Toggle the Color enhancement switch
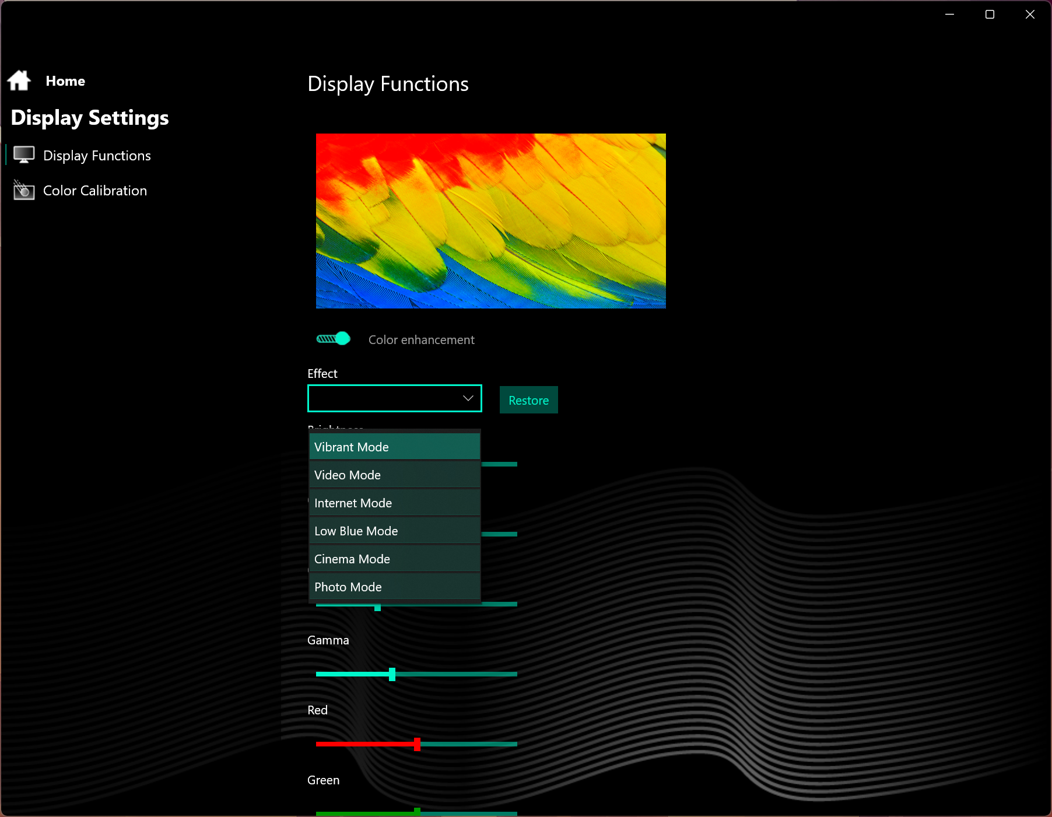 pyautogui.click(x=333, y=339)
